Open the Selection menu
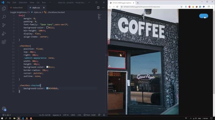 [x=23, y=2]
